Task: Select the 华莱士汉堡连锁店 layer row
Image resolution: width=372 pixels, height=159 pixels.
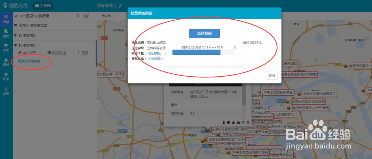Action: tap(55, 25)
